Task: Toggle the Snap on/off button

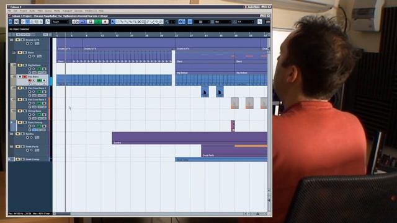Action: tap(190, 22)
